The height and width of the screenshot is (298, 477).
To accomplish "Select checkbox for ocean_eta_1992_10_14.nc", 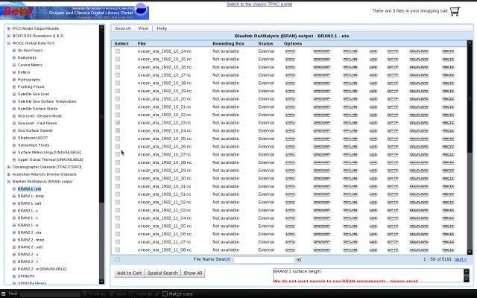I will click(118, 51).
